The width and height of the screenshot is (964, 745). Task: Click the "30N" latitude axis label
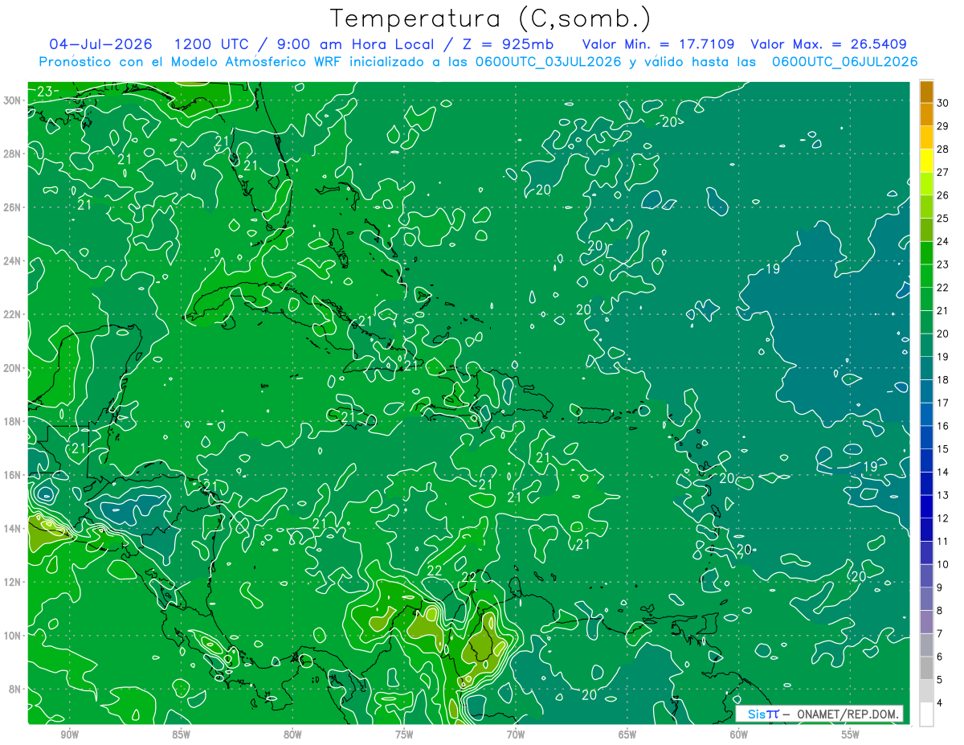click(14, 100)
